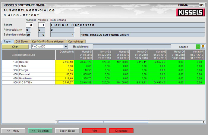Click the Sekundärselektion field showing 99

click(28, 35)
